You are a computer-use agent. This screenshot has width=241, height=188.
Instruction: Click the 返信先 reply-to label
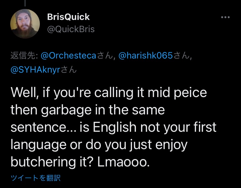click(x=24, y=56)
